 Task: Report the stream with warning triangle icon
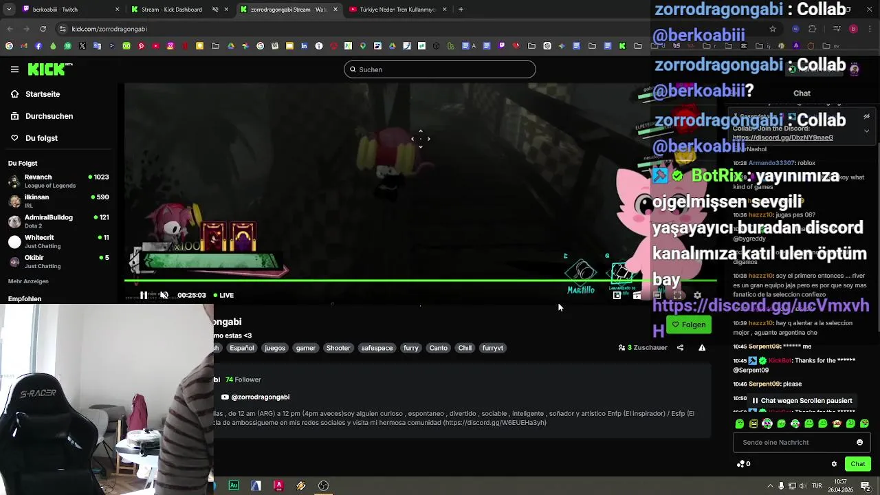click(x=702, y=348)
